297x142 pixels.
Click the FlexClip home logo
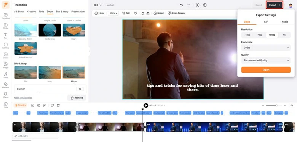(x=6, y=5)
